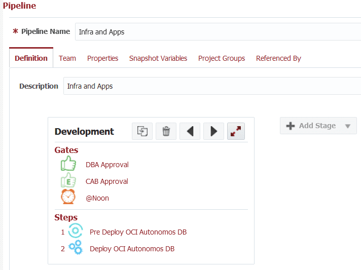
Task: Click the Steps section heading
Action: (x=66, y=217)
